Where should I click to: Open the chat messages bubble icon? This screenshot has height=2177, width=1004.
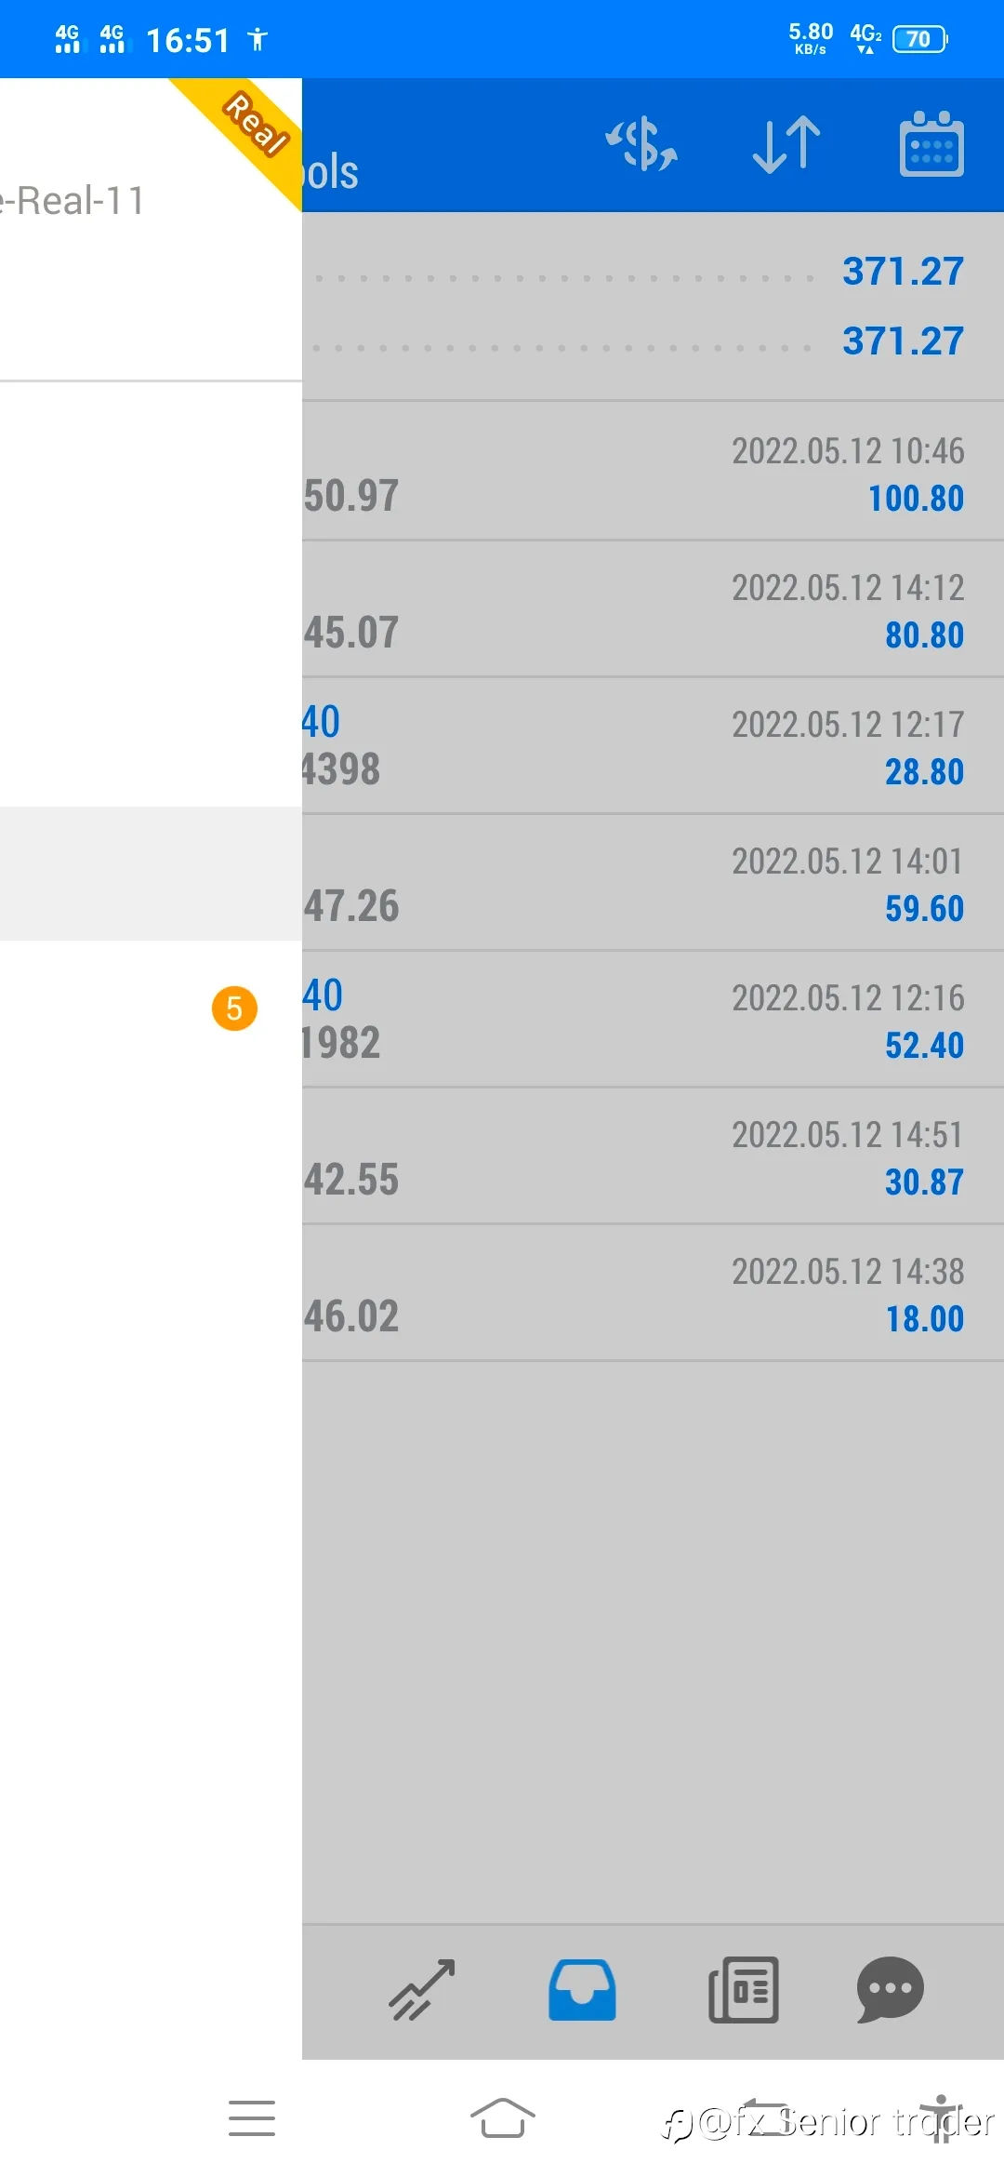click(890, 1990)
